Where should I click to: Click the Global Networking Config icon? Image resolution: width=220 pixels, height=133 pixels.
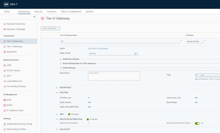pos(5,124)
